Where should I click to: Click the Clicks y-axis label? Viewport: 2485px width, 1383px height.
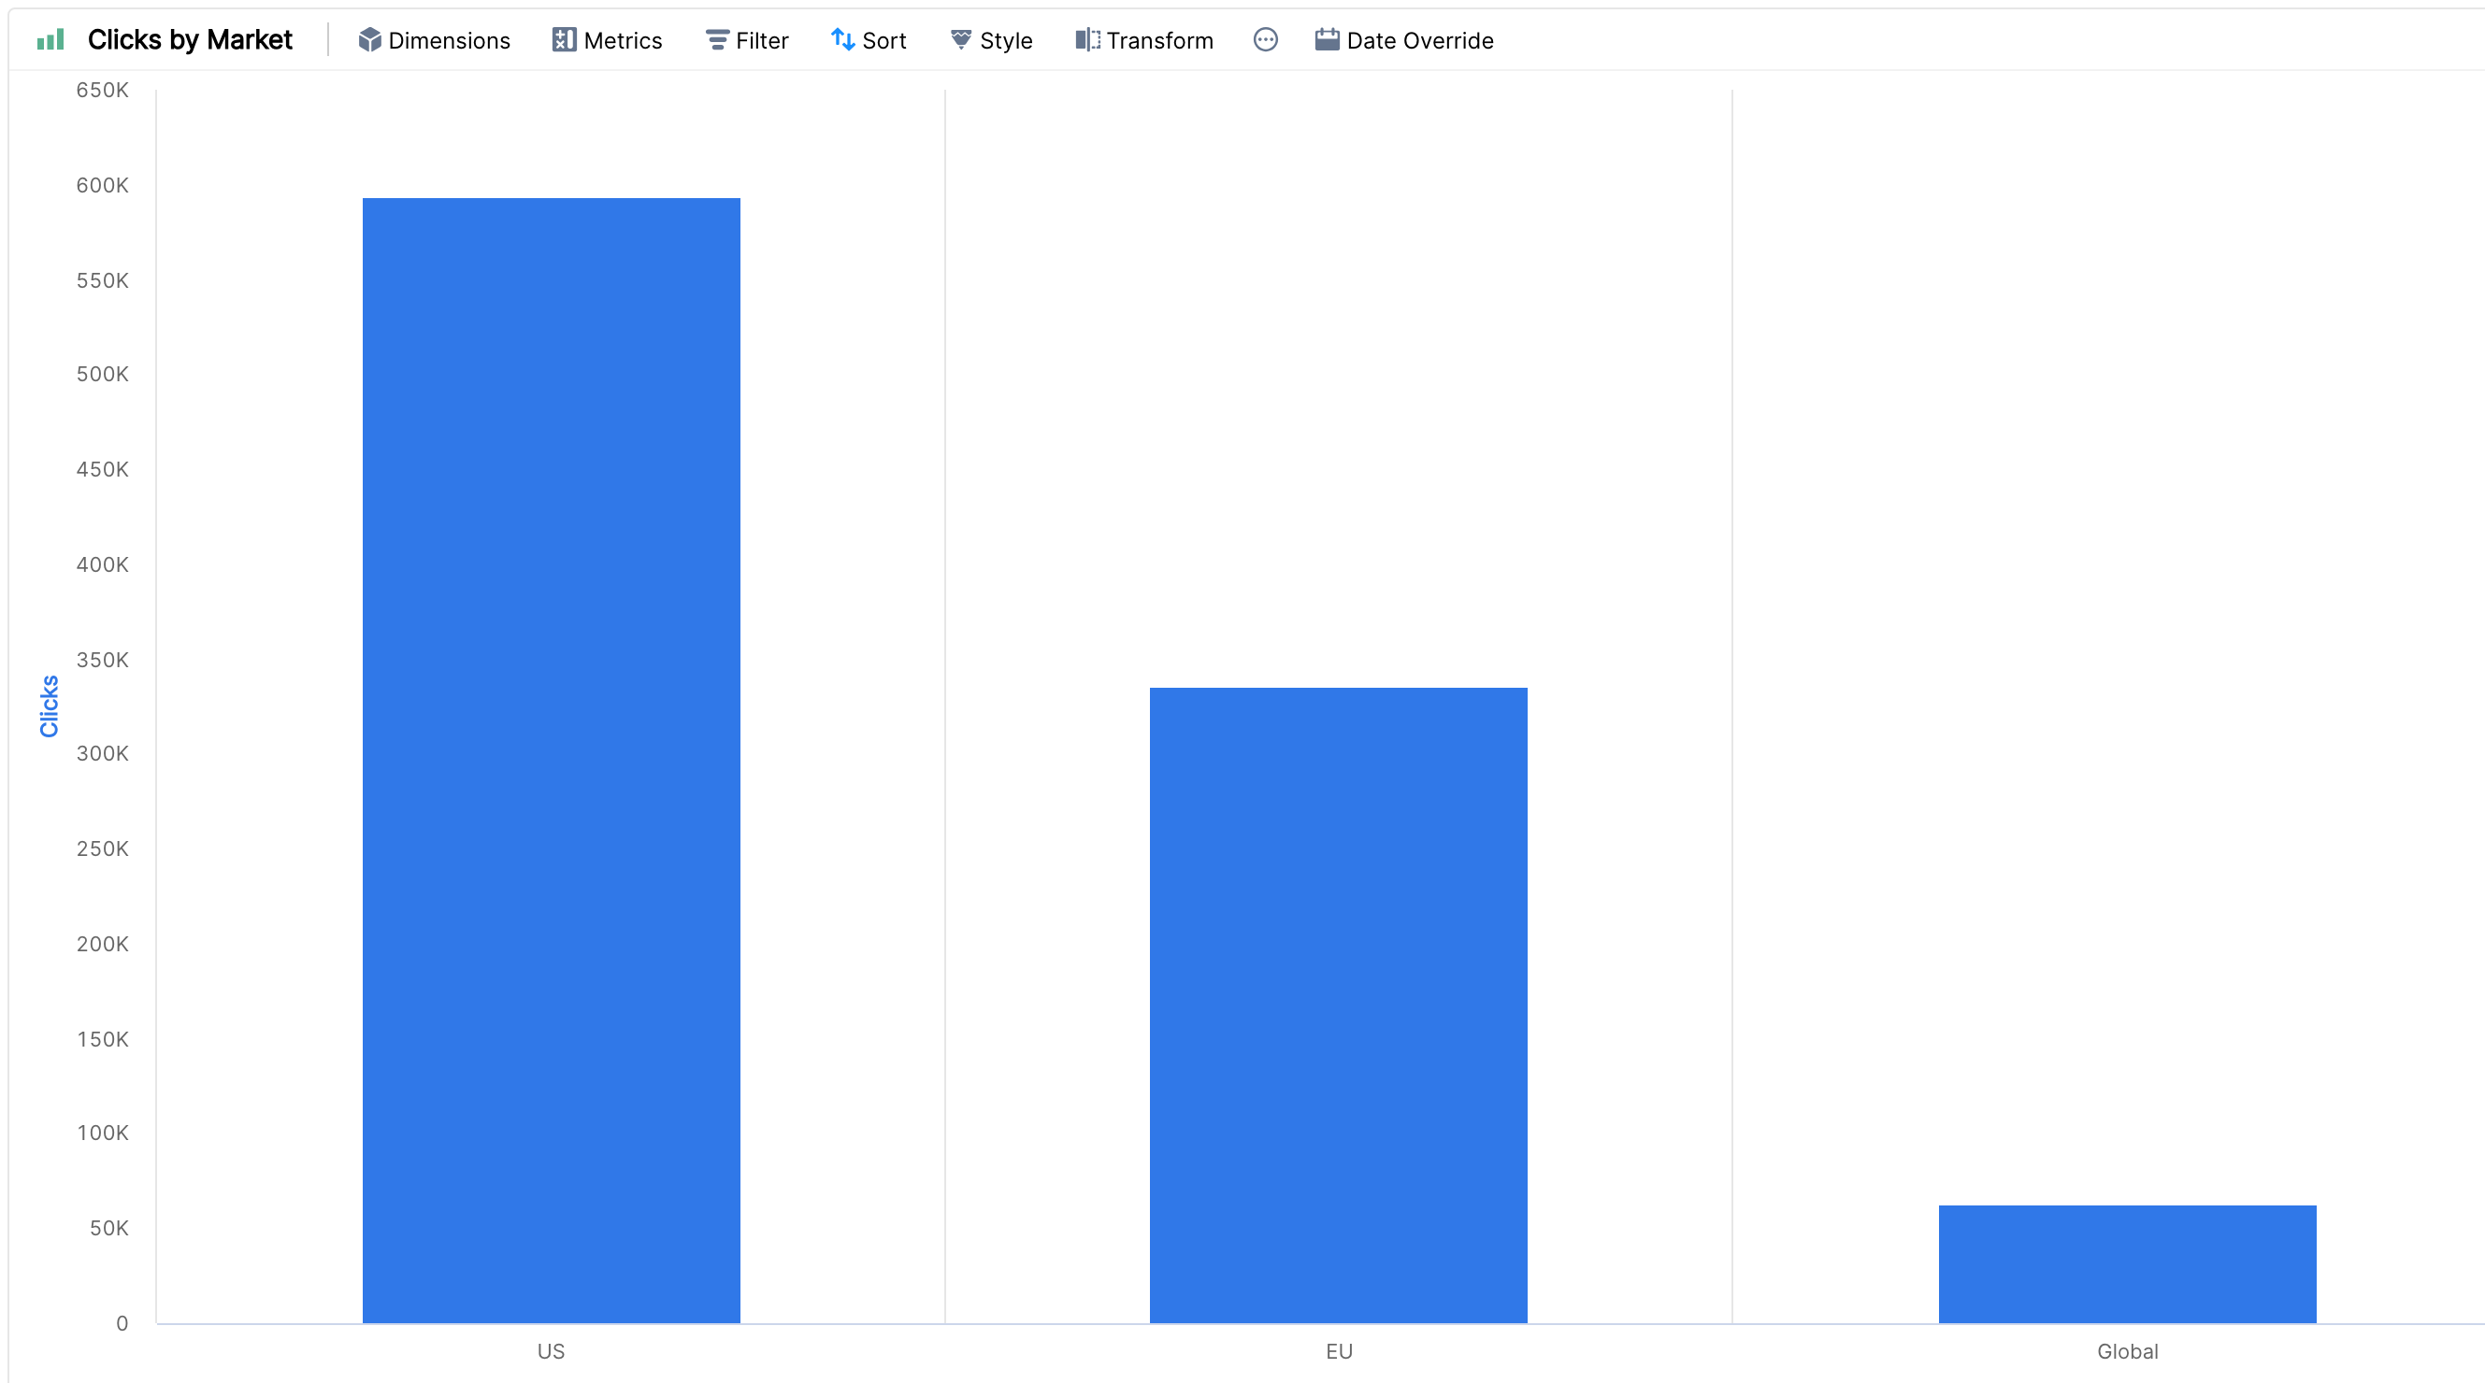coord(50,706)
